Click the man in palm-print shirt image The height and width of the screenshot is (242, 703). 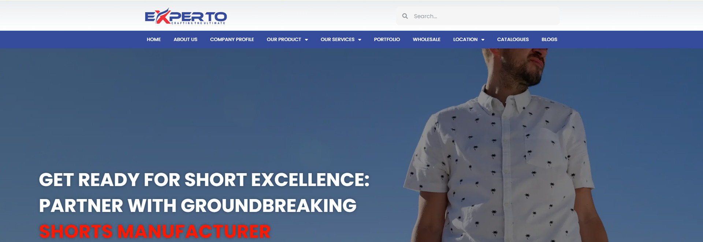(x=505, y=145)
